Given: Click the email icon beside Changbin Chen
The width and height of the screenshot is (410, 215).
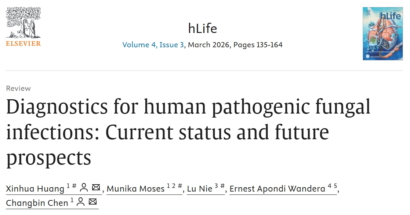Looking at the screenshot, I should click(x=93, y=202).
